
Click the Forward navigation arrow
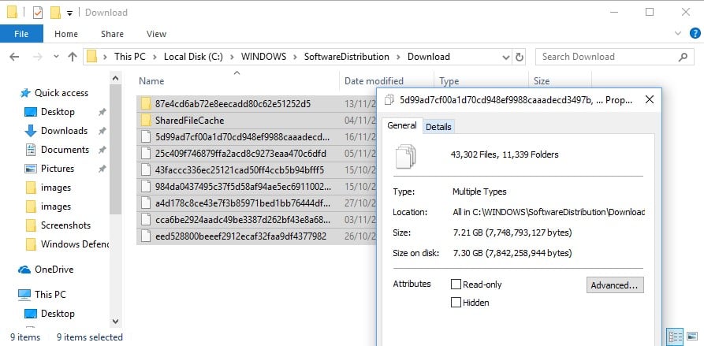pyautogui.click(x=38, y=57)
